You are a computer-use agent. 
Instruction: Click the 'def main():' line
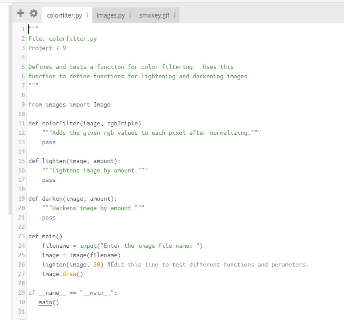(47, 237)
